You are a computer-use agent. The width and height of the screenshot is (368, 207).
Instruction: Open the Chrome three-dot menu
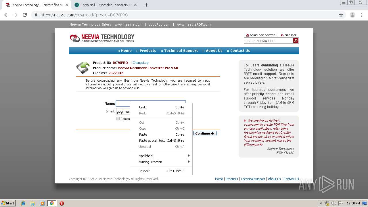pyautogui.click(x=362, y=15)
